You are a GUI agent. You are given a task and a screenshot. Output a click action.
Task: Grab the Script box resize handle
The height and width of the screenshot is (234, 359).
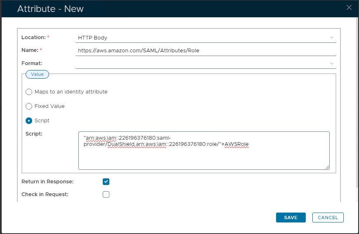[x=327, y=167]
